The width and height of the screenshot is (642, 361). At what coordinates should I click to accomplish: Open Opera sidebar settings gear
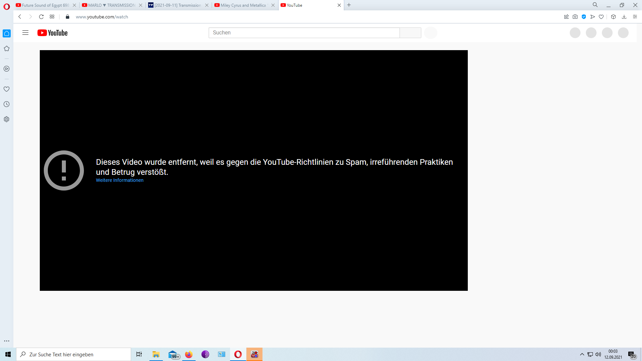(x=6, y=119)
